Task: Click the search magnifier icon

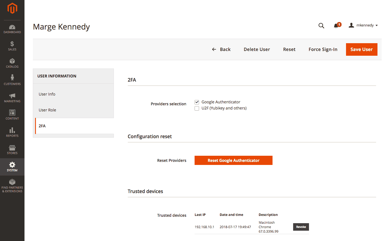Action: [321, 26]
